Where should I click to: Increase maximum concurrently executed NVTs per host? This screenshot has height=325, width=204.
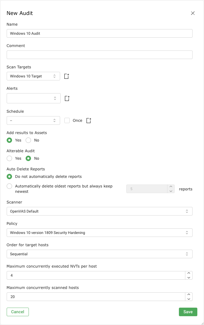tap(189, 273)
